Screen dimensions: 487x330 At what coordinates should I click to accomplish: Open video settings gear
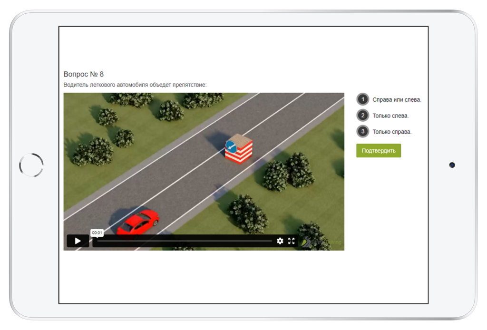[x=280, y=241]
